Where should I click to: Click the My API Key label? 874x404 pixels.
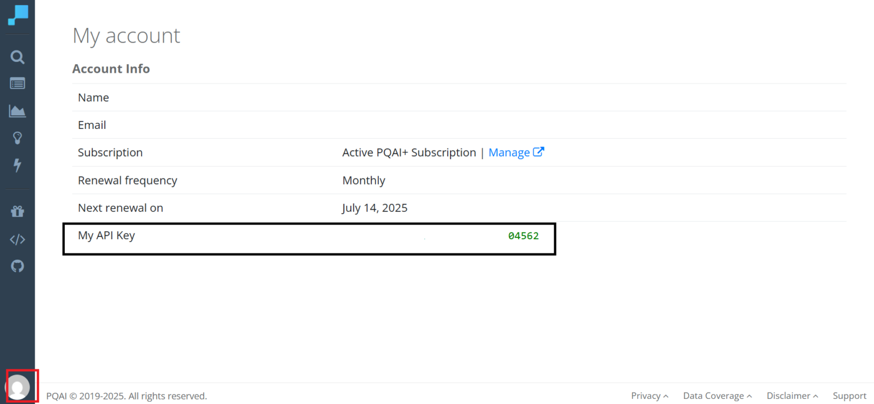[x=106, y=235]
